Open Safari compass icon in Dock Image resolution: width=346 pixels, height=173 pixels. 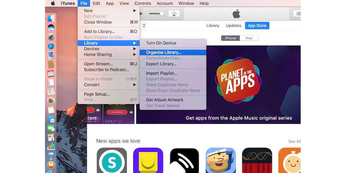click(51, 46)
